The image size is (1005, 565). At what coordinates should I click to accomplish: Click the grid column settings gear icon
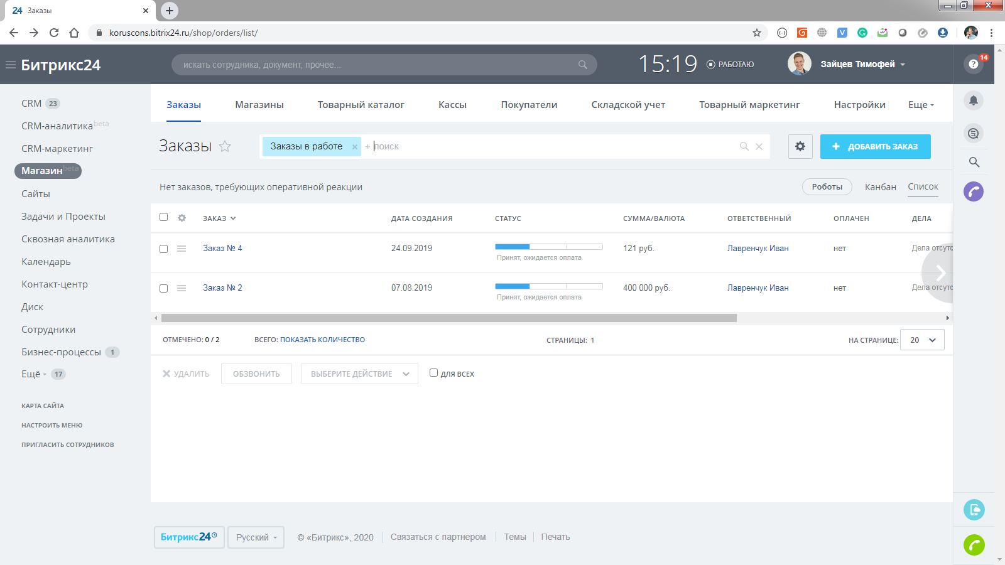(x=182, y=218)
